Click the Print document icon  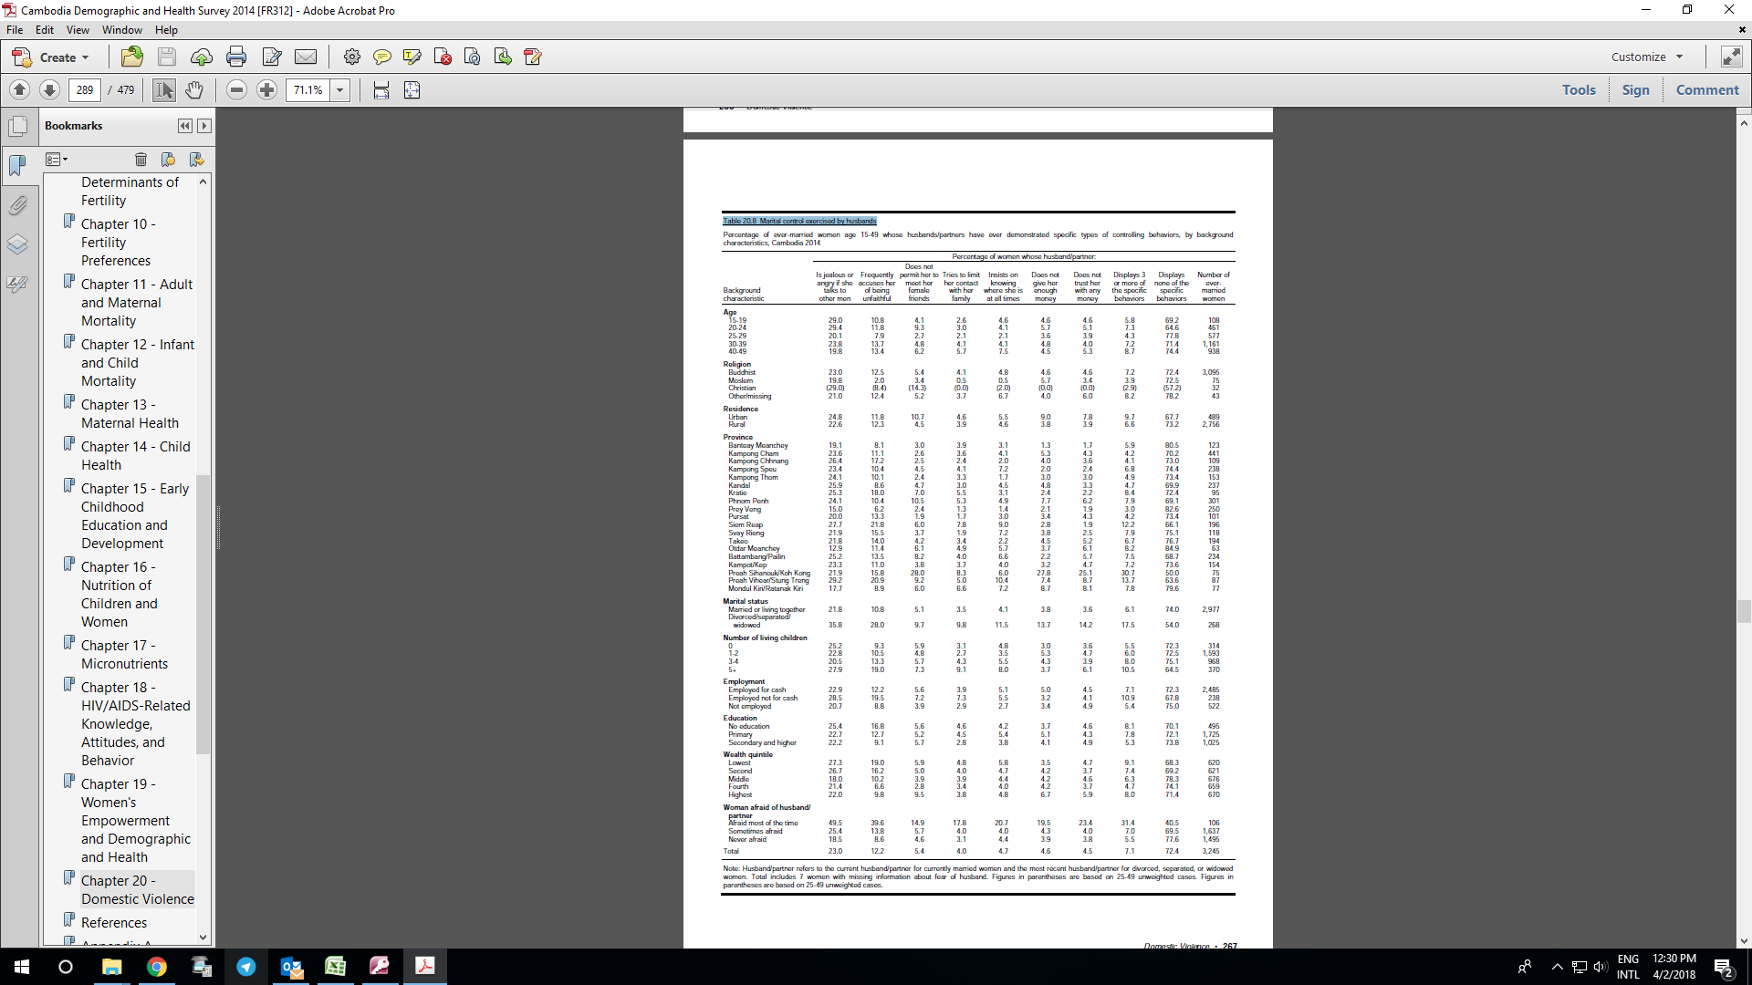point(236,57)
